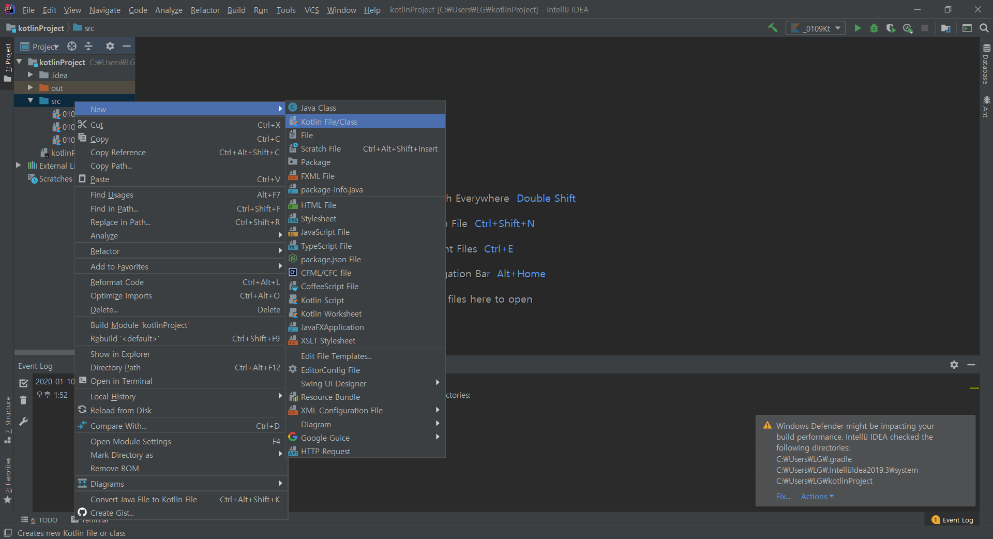Select Open Module Settings entry
This screenshot has height=539, width=993.
(x=181, y=441)
